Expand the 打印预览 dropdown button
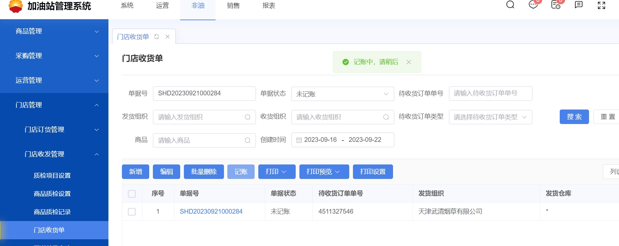 [x=324, y=172]
